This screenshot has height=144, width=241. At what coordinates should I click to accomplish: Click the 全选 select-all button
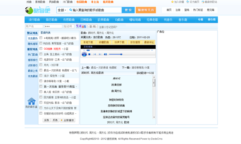coord(46,120)
